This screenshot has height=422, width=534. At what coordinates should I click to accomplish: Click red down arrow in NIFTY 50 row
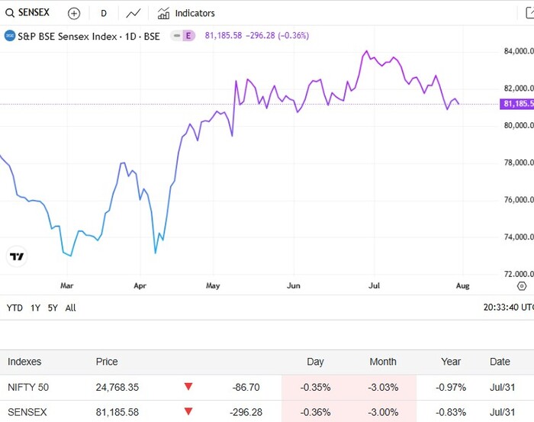[188, 387]
